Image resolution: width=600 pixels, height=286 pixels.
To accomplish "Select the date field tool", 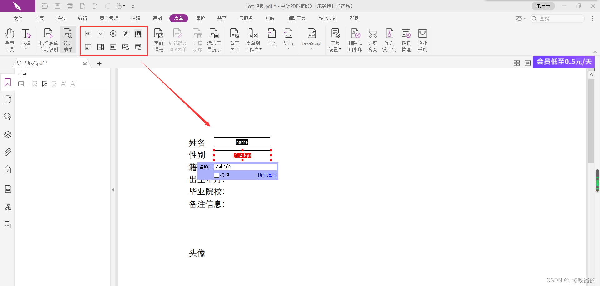I will click(138, 47).
